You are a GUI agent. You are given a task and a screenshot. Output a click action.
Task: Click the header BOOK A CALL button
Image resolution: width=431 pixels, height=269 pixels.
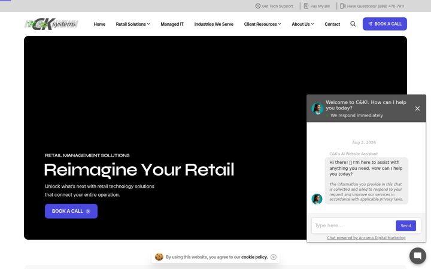384,24
